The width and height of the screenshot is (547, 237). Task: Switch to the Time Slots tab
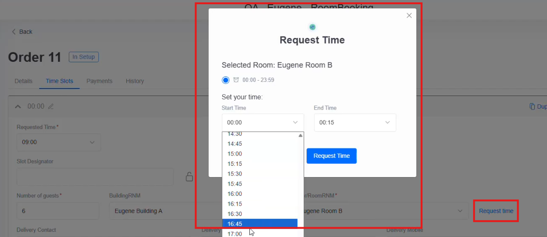(59, 81)
